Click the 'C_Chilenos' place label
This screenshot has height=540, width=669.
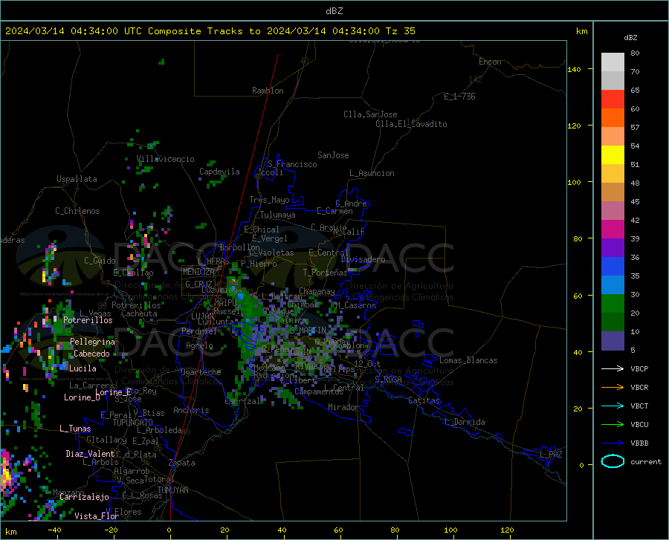point(77,211)
